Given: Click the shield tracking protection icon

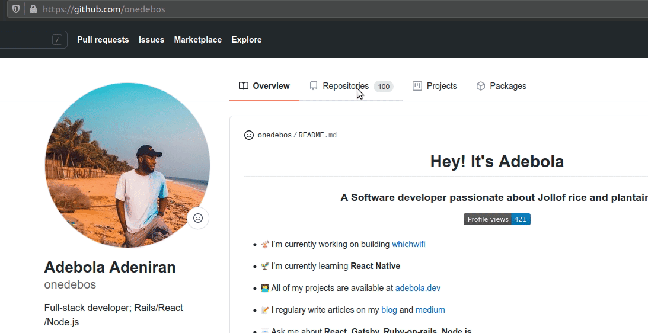Looking at the screenshot, I should [x=15, y=9].
